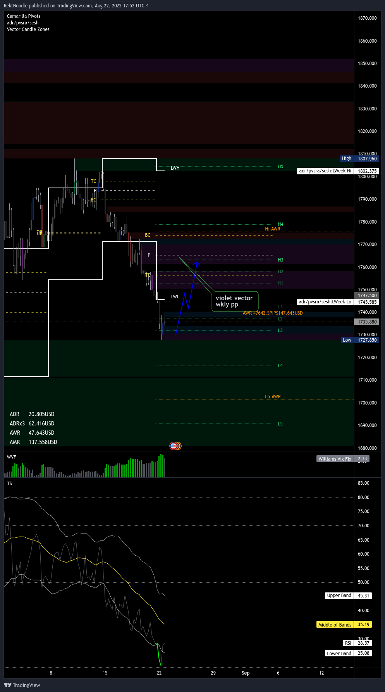Screen dimensions: 385x692
Task: Click the Lo-AWR orange label
Action: [x=273, y=397]
